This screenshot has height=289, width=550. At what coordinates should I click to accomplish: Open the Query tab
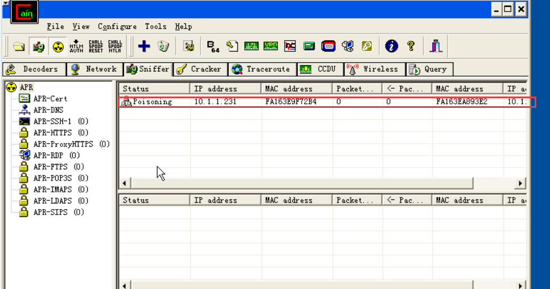click(429, 69)
